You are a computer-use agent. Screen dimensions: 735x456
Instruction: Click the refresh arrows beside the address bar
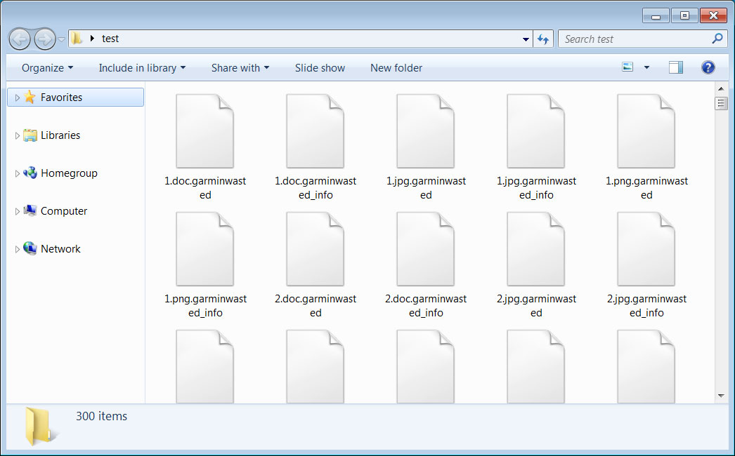tap(543, 39)
